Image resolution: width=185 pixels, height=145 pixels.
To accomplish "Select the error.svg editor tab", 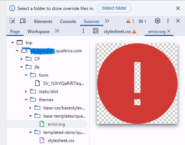I will point(157,32).
